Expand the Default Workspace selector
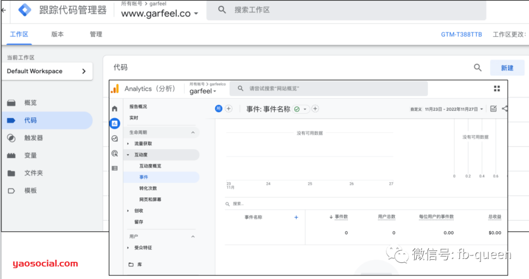The image size is (529, 279). 47,71
